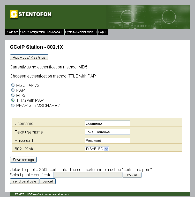Image resolution: width=195 pixels, height=197 pixels.
Task: Choose PEAP with MSCHAPV2 method
Action: click(13, 105)
